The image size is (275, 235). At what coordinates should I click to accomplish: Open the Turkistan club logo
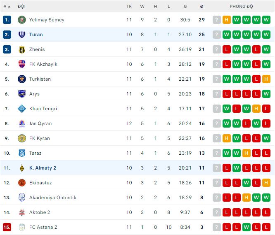22,79
